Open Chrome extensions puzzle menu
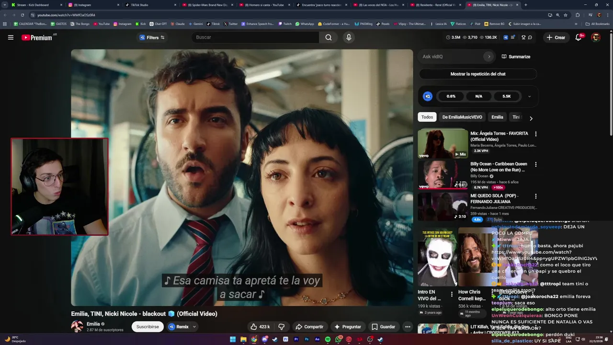 578,15
